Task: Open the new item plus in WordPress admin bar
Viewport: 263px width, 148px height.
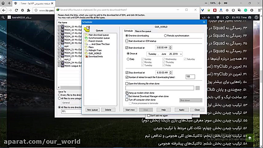Action: (209, 17)
